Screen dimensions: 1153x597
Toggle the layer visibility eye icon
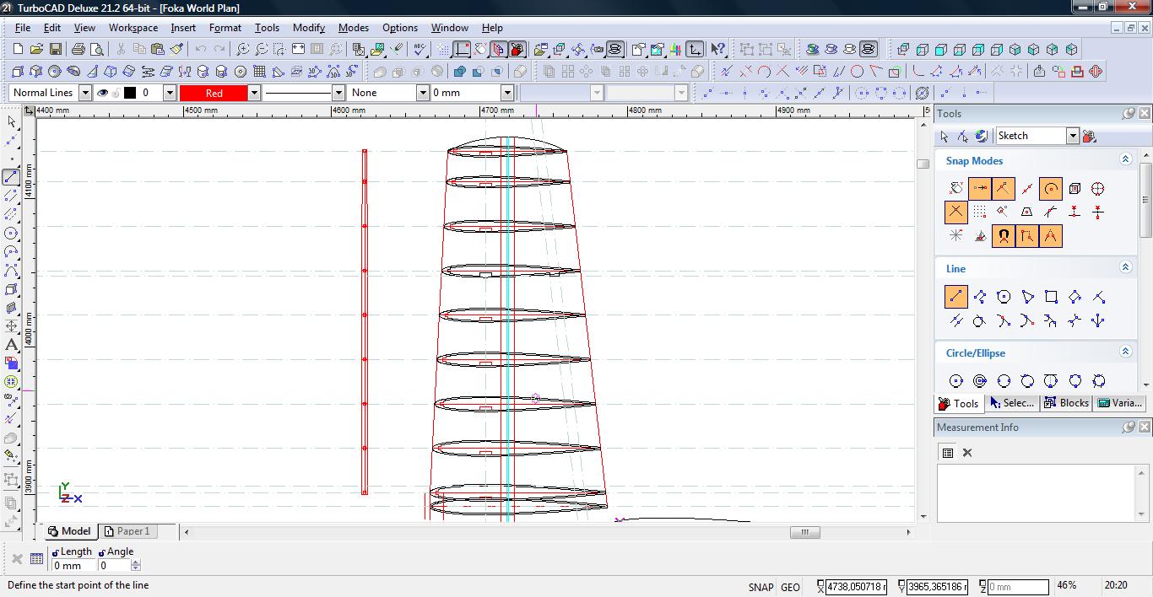pos(103,93)
